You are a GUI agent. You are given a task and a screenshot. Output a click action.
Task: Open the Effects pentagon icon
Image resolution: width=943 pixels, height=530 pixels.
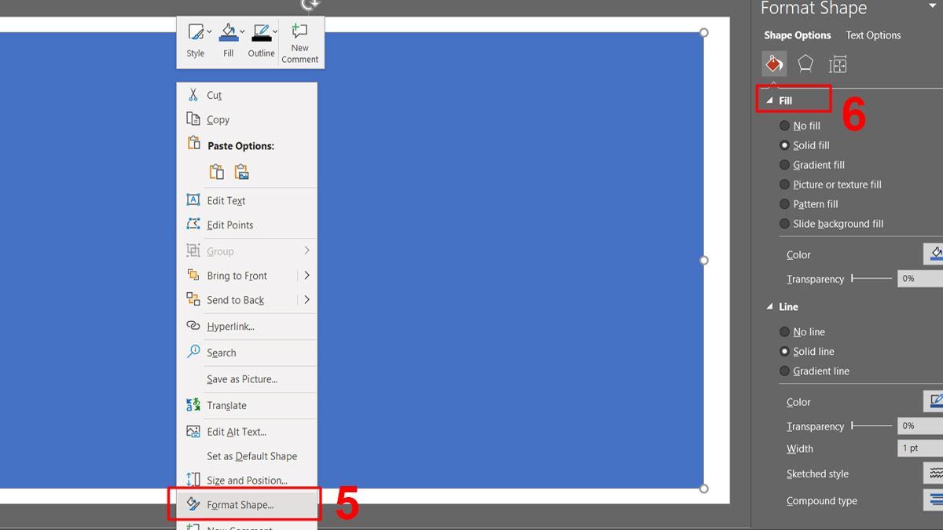click(x=805, y=64)
